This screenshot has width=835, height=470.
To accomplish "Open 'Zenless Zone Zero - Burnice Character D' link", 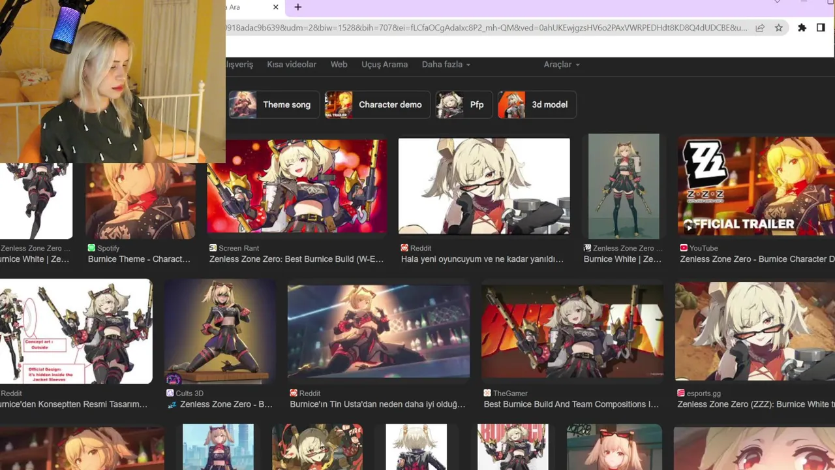I will pyautogui.click(x=757, y=259).
